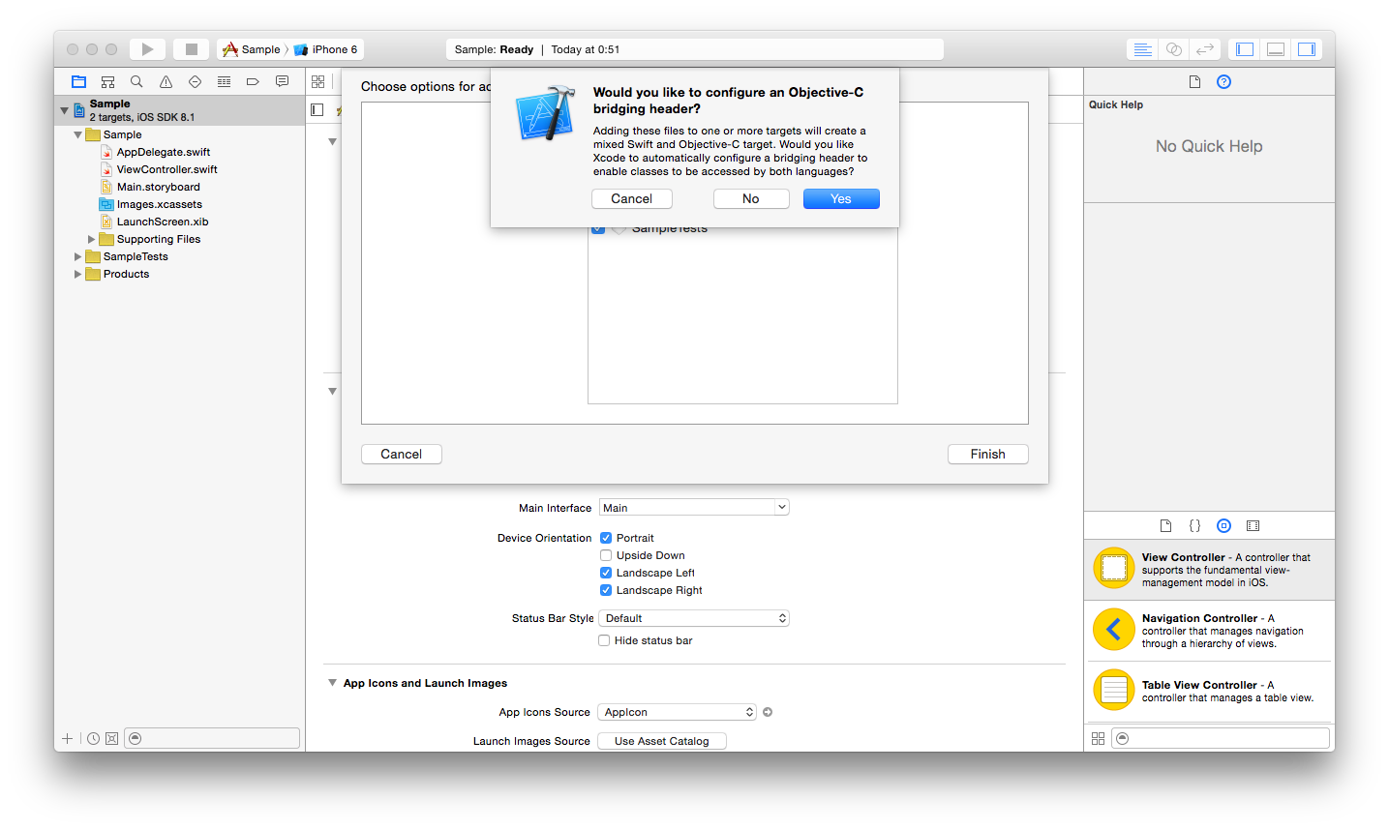
Task: Expand the SampleTests group
Action: point(77,256)
